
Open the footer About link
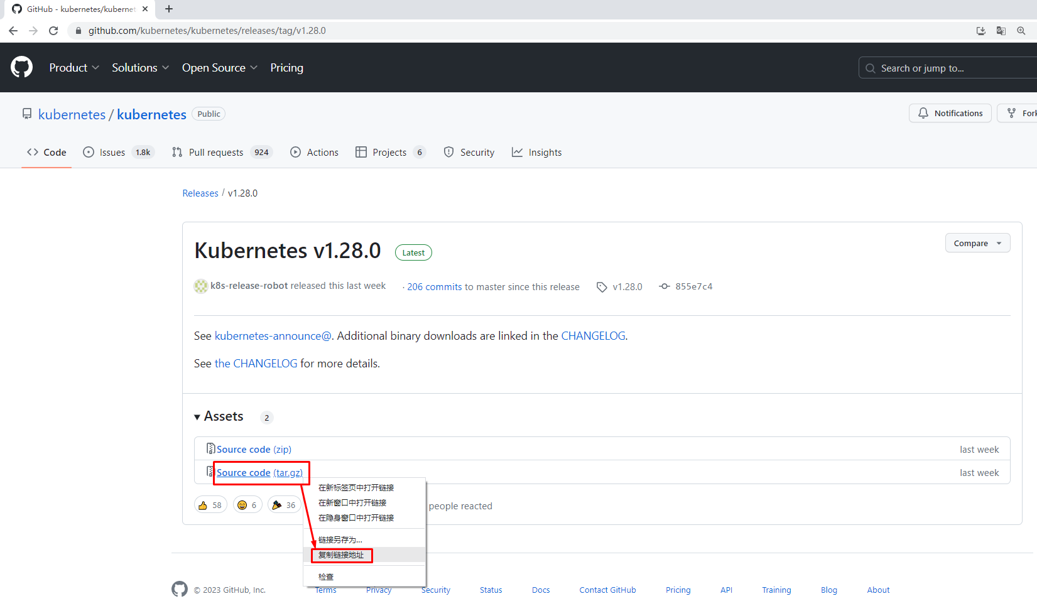click(x=878, y=590)
